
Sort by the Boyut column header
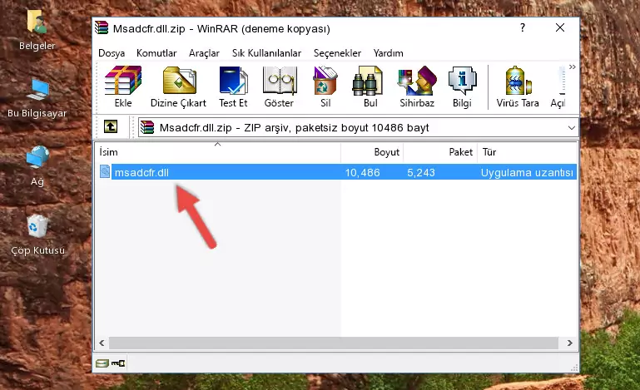372,152
